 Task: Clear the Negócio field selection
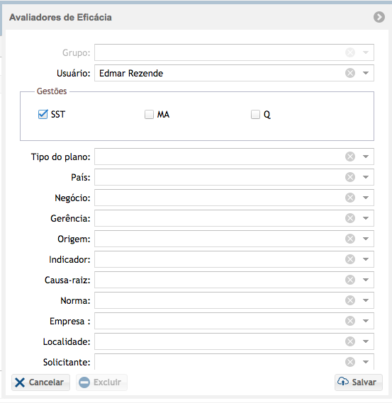pyautogui.click(x=350, y=198)
